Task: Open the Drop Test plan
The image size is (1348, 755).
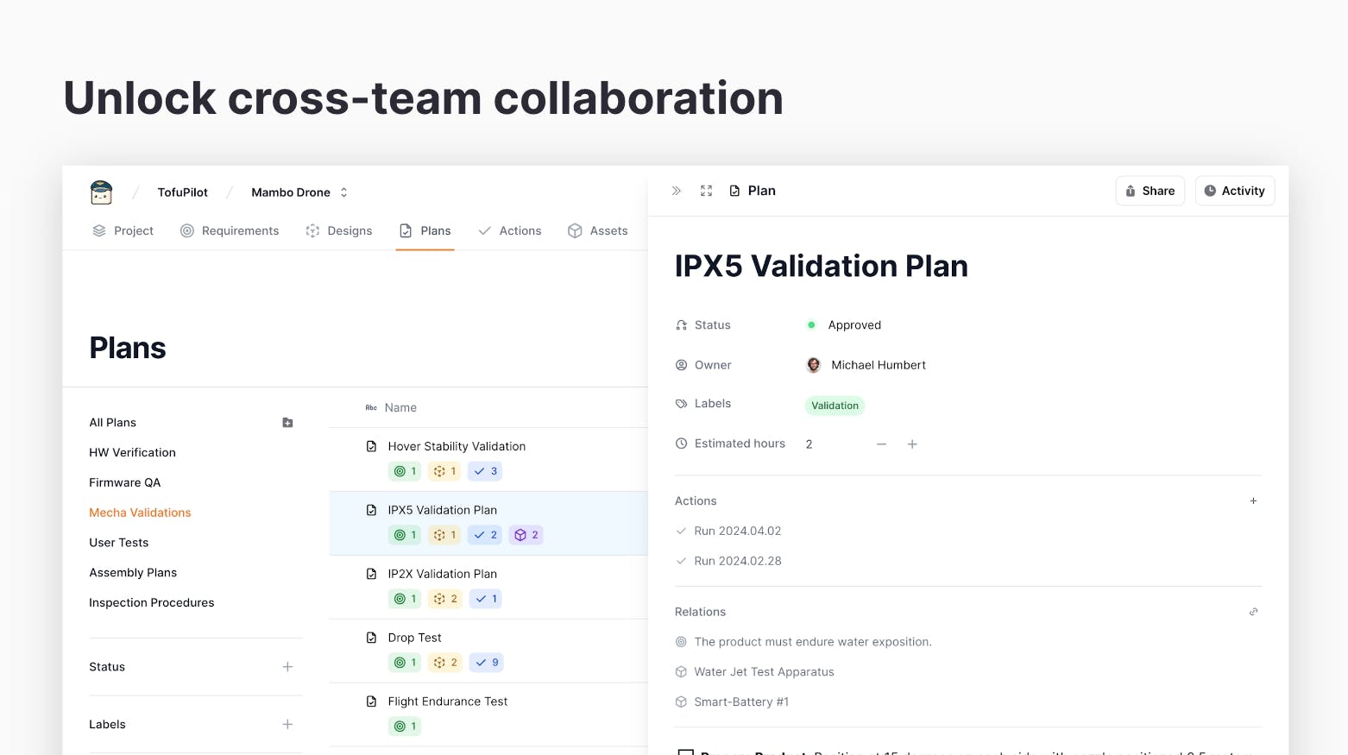Action: [x=414, y=638]
